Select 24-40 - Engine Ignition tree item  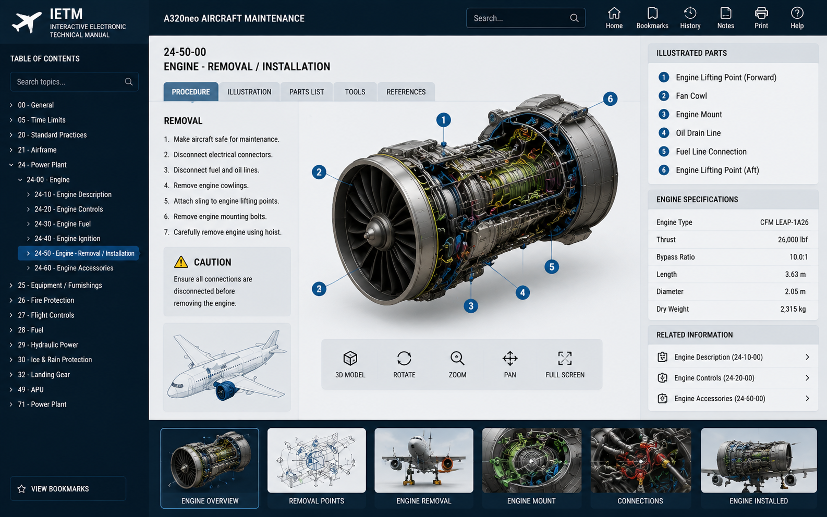pos(67,239)
